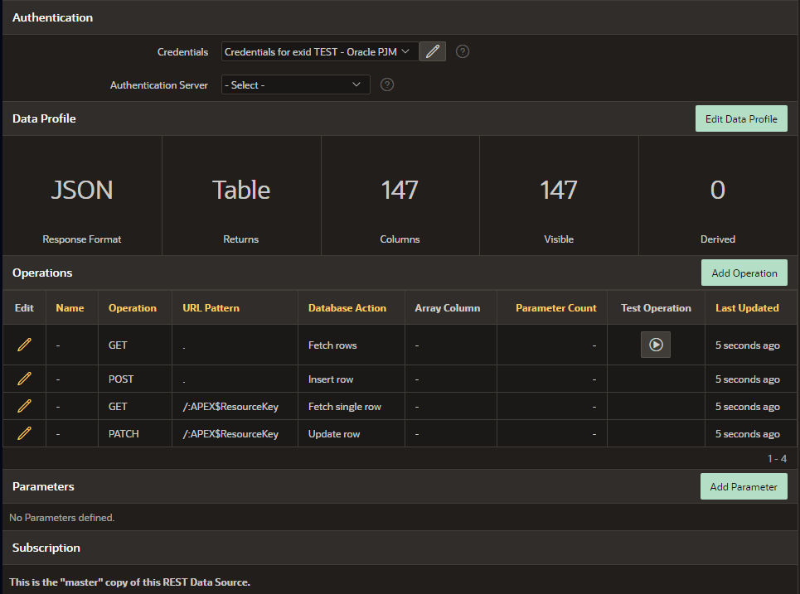Click the Add Parameter button
The image size is (800, 594).
click(744, 486)
